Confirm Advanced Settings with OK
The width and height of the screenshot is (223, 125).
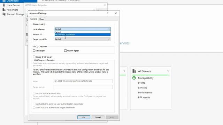coord(84,117)
